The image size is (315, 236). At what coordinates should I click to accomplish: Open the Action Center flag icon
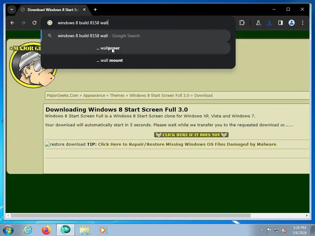[269, 230]
